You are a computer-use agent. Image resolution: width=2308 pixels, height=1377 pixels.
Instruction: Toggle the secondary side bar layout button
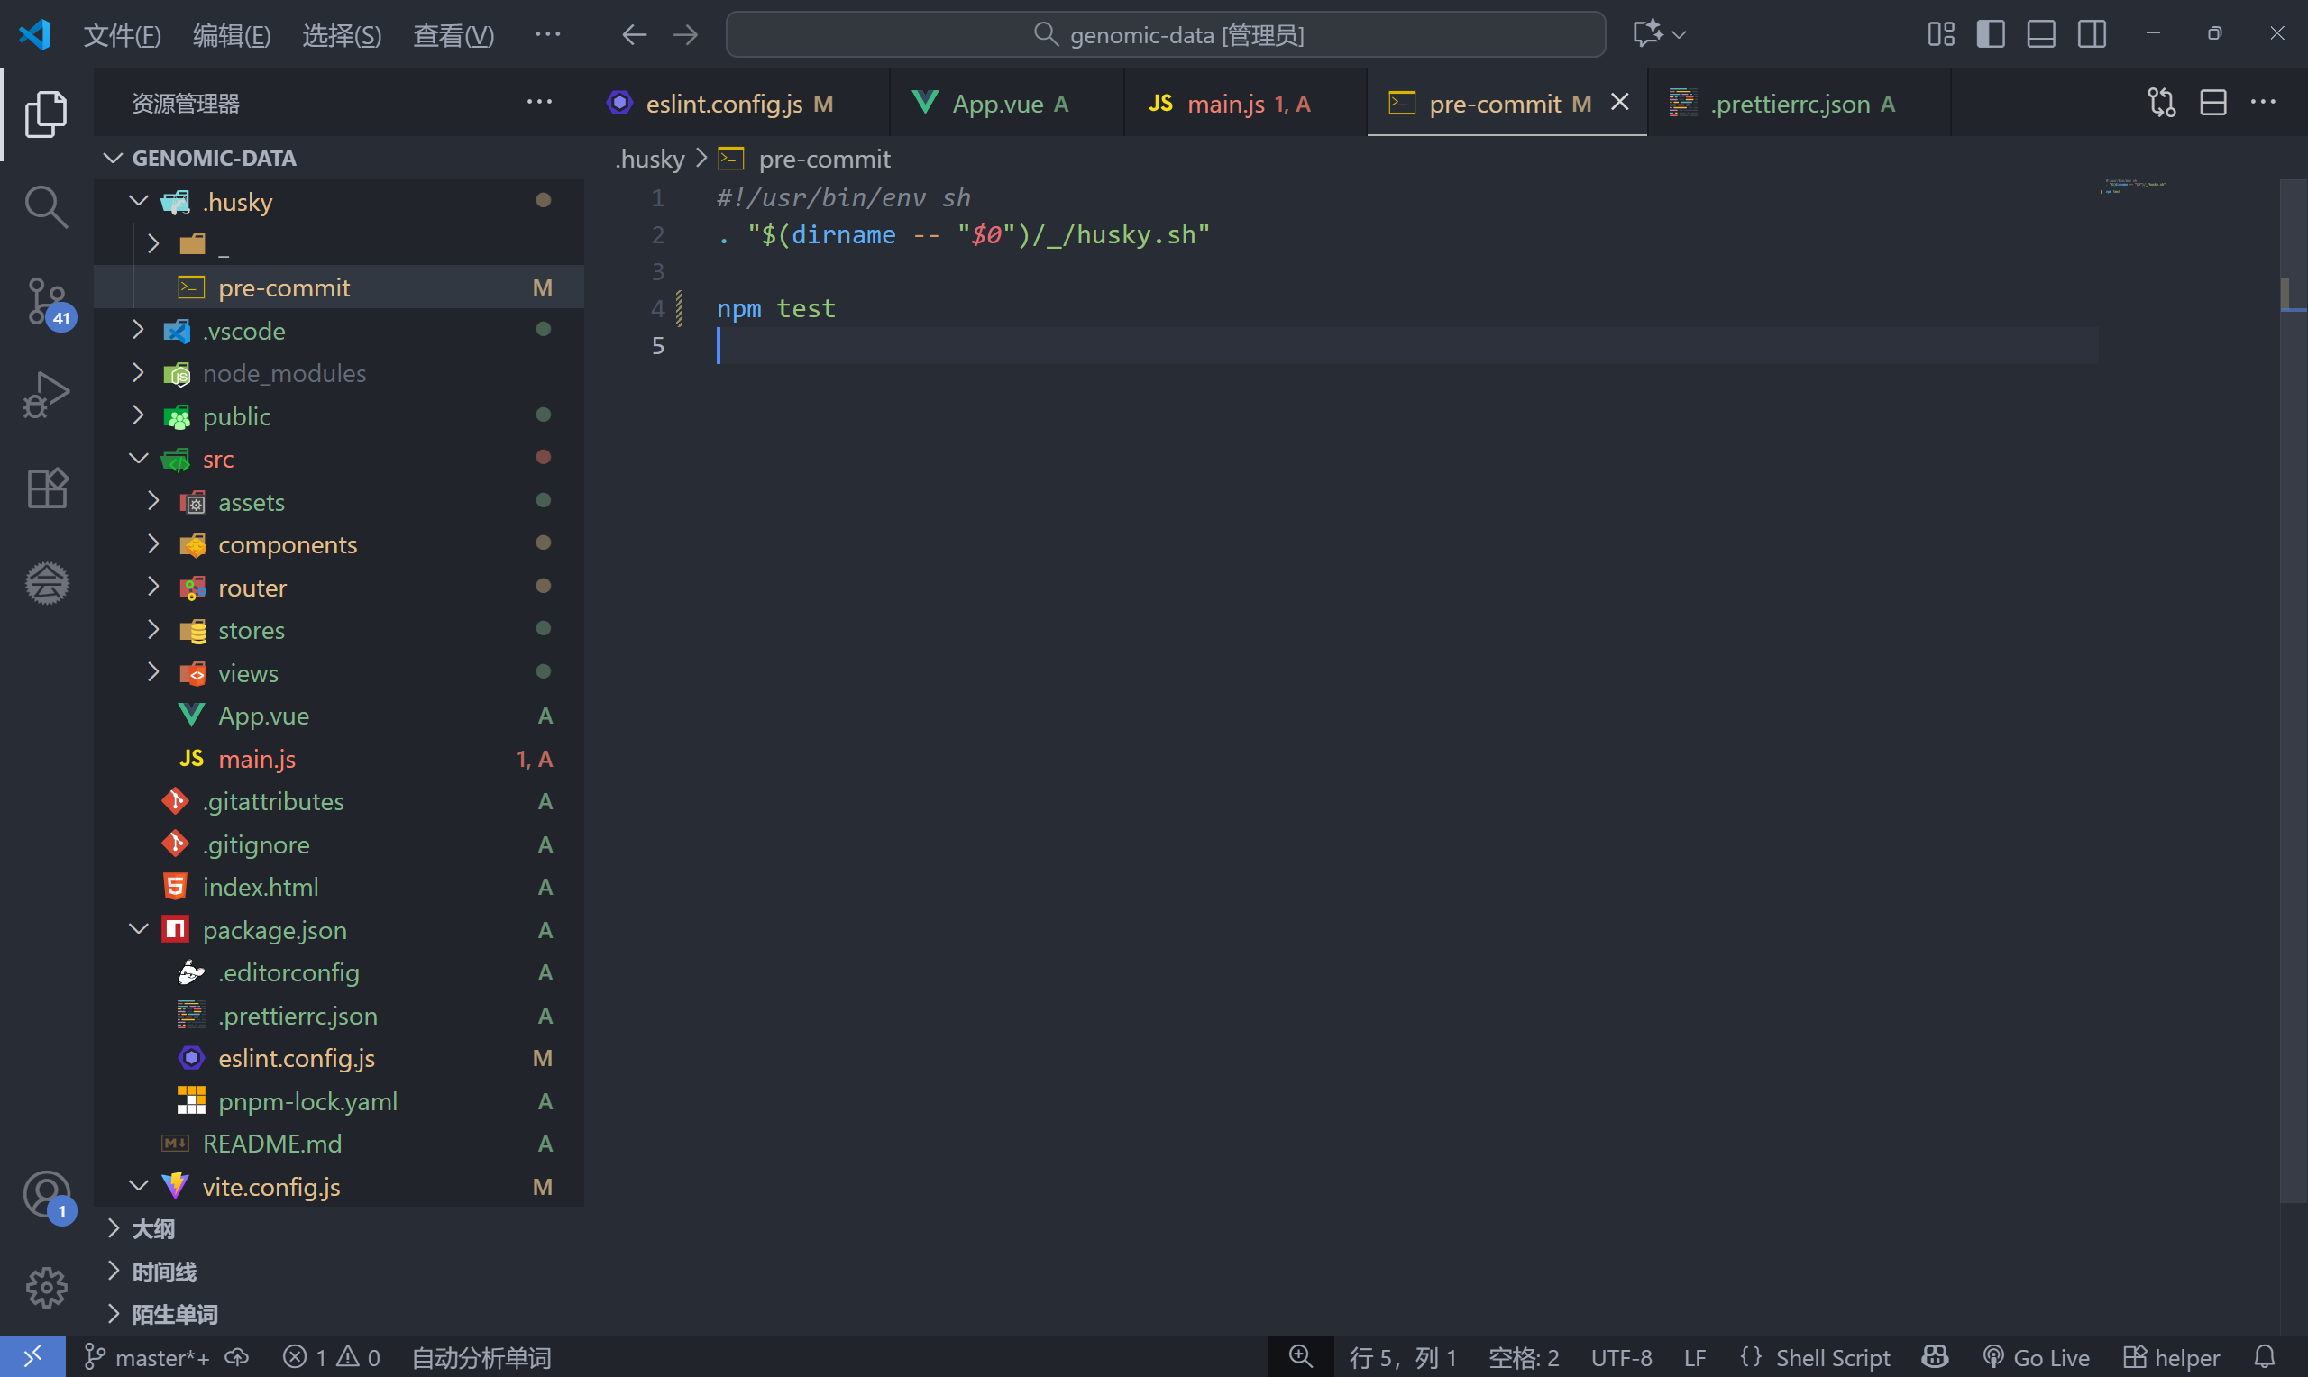2092,34
